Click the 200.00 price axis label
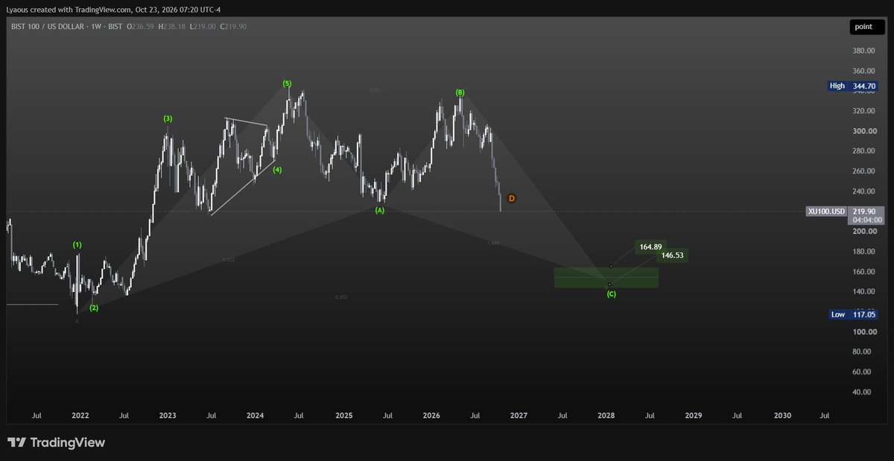This screenshot has width=894, height=461. pyautogui.click(x=863, y=232)
